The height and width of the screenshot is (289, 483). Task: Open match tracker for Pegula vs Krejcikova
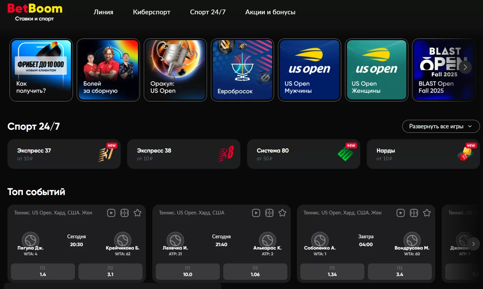point(124,213)
